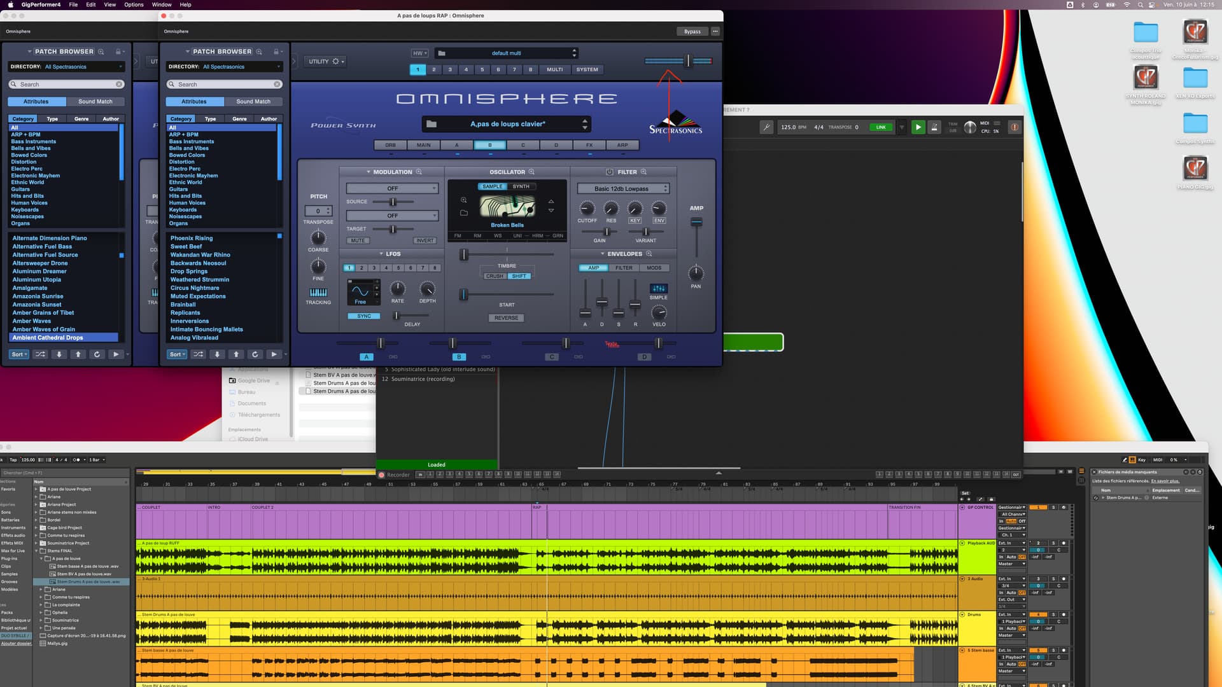1222x687 pixels.
Task: Open Spotlight search in macOS menu bar
Action: click(x=1140, y=4)
